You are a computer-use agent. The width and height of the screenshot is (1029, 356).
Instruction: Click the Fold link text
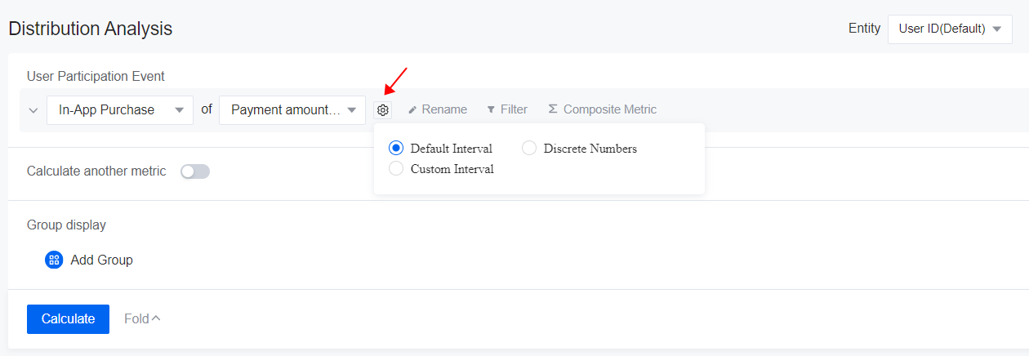click(136, 318)
